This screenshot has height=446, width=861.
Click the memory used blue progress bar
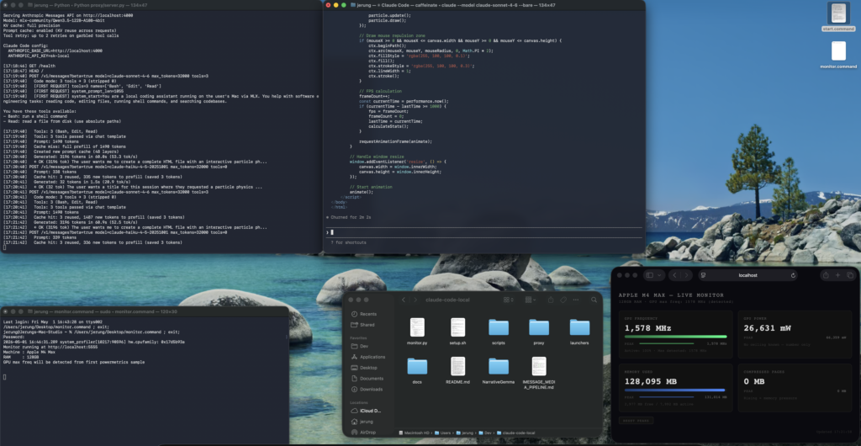pyautogui.click(x=675, y=390)
